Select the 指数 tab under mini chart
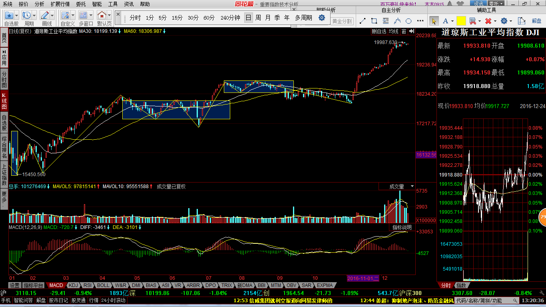The height and width of the screenshot is (307, 546). tap(461, 285)
